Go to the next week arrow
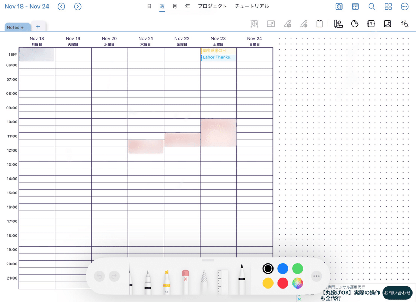 click(78, 6)
